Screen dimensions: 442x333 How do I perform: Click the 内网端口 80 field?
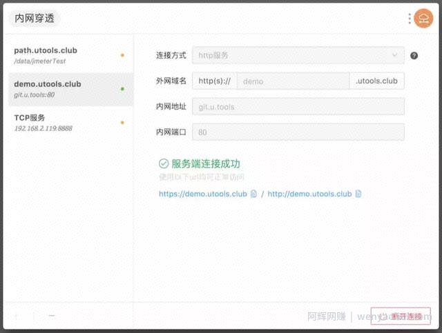tap(298, 132)
